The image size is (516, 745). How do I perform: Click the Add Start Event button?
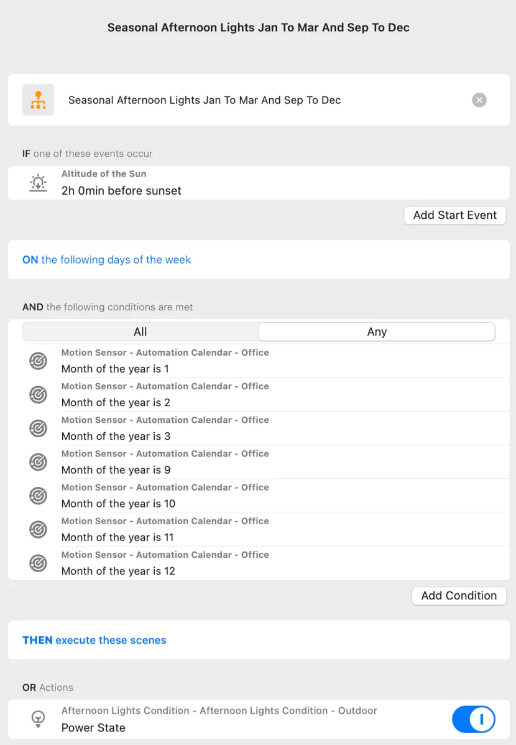(x=454, y=215)
